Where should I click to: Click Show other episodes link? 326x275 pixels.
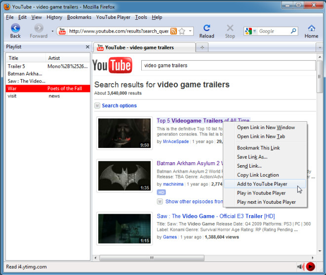coord(194,201)
